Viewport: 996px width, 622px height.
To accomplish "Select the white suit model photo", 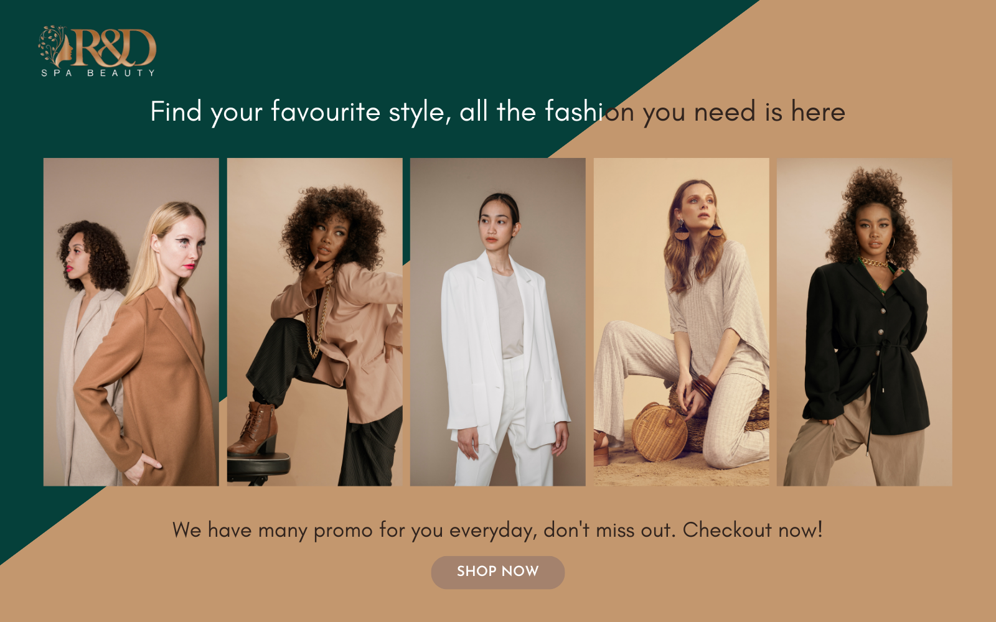I will coord(497,322).
